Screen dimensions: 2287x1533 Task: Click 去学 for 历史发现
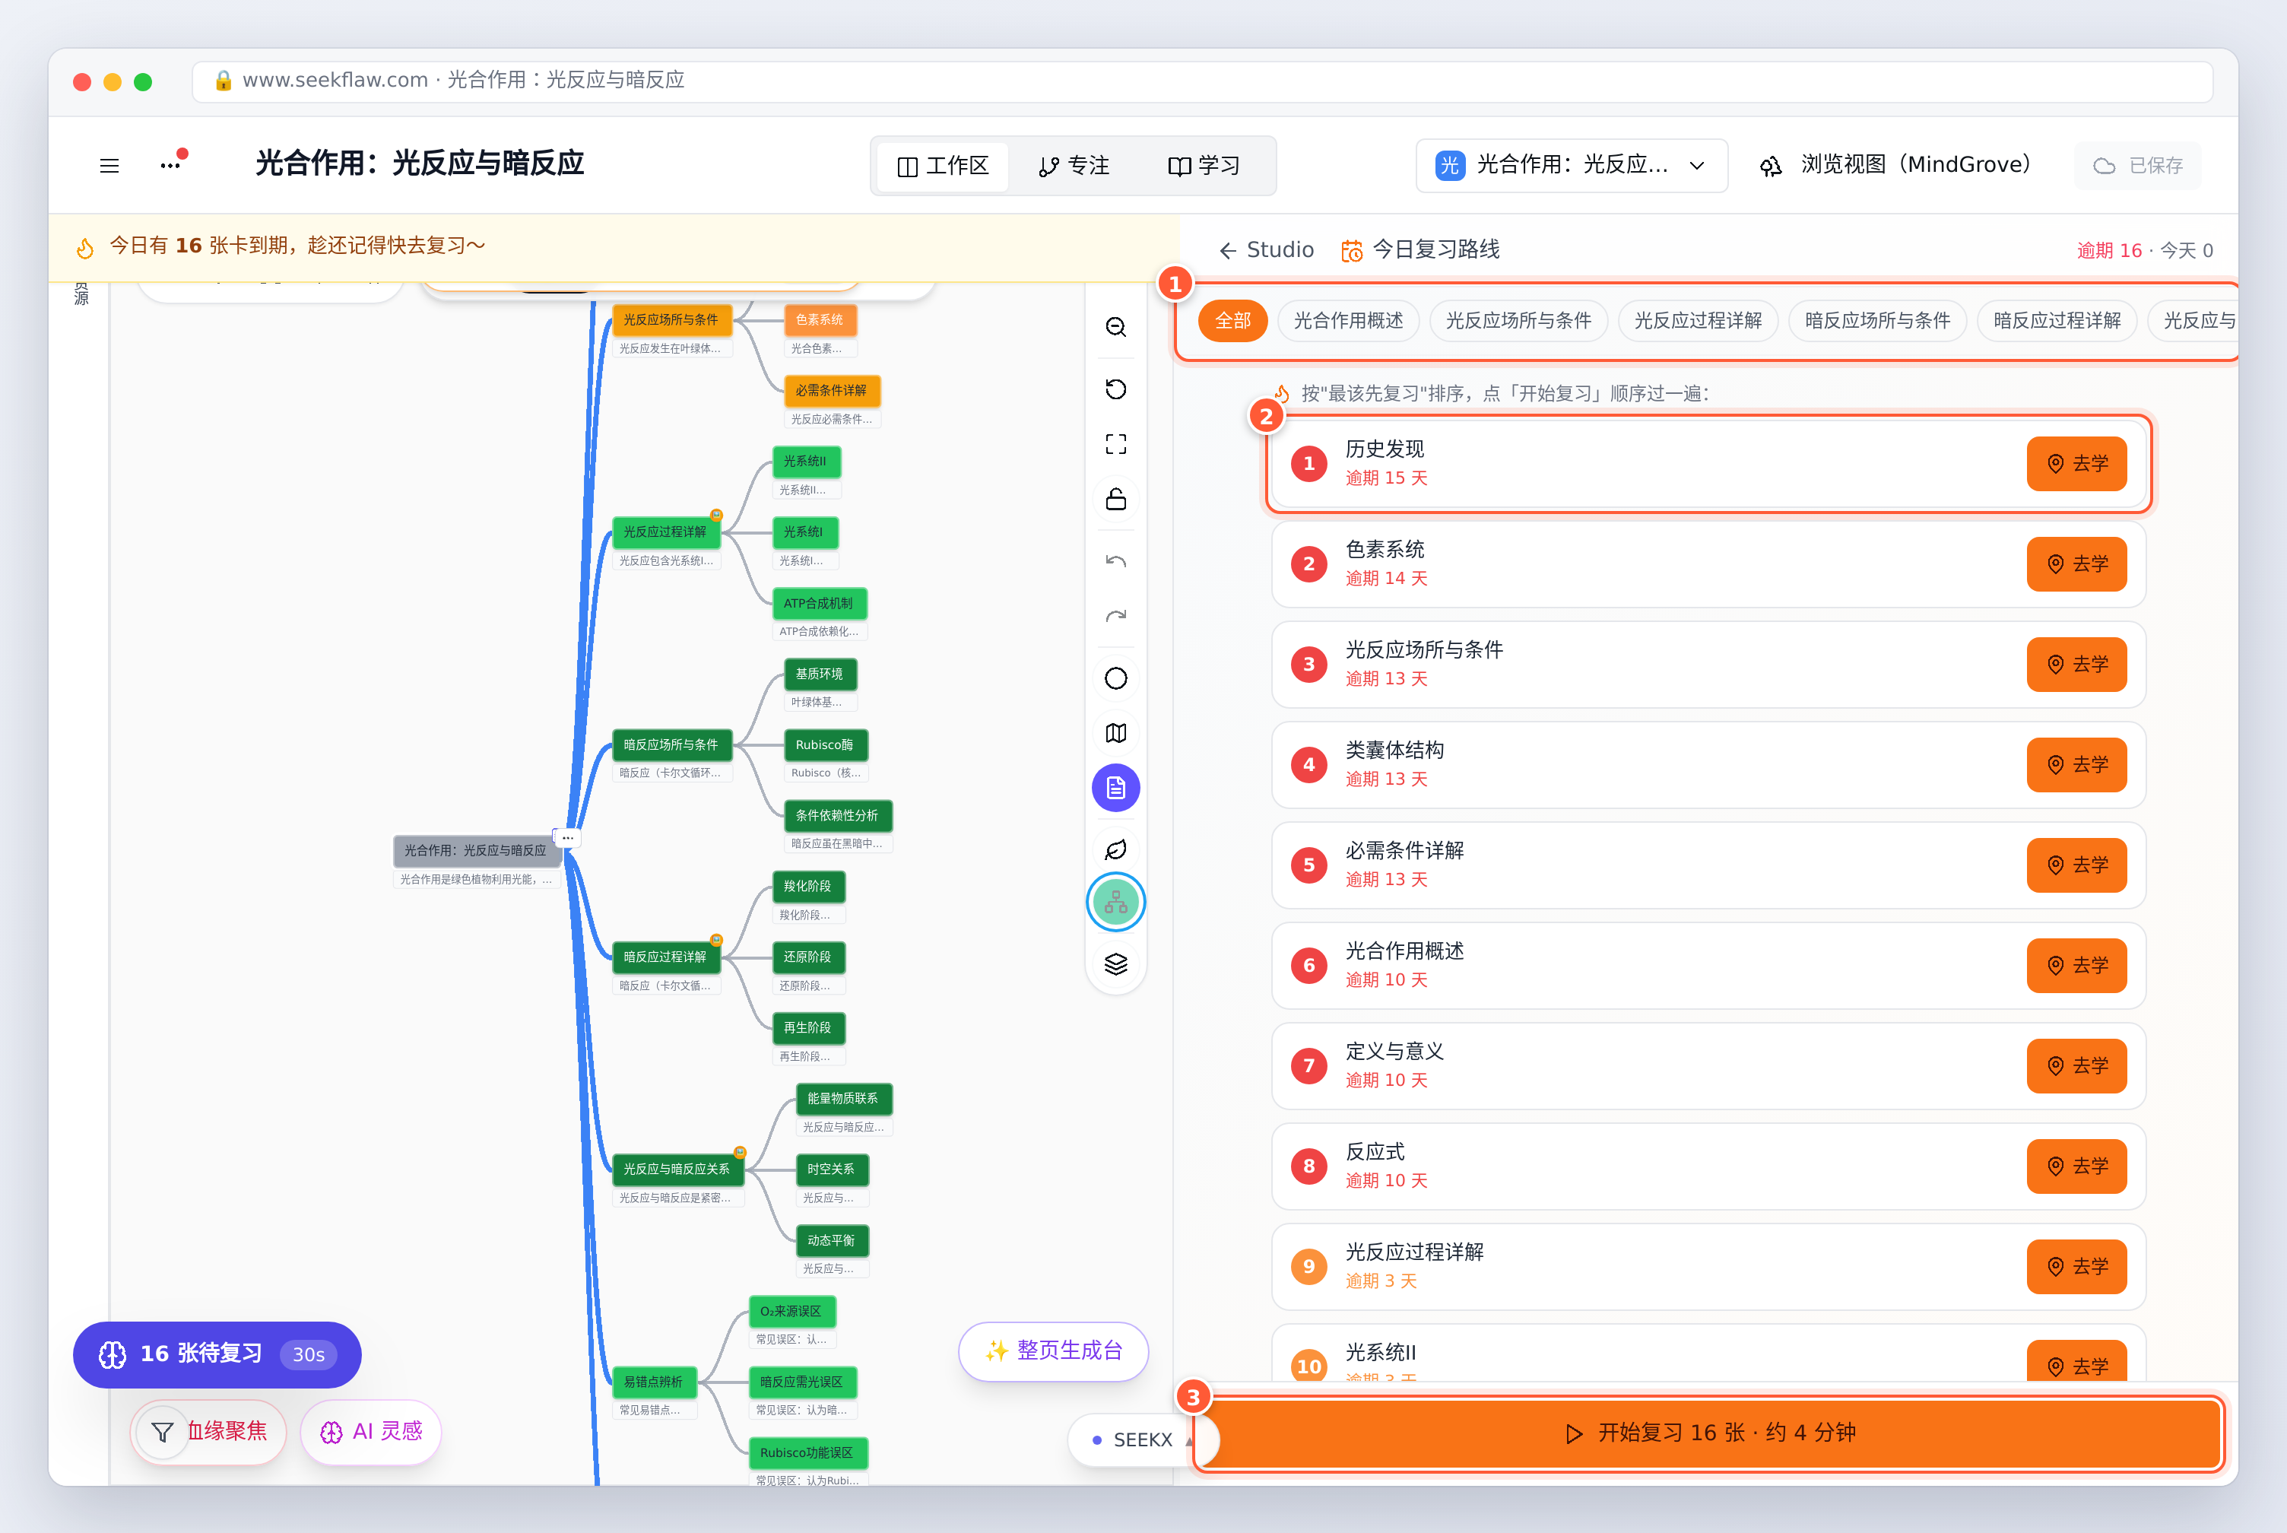click(x=2076, y=463)
